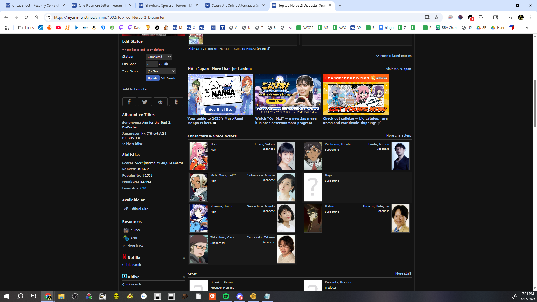Image resolution: width=537 pixels, height=302 pixels.
Task: Open colleize merch banner
Action: (x=356, y=94)
